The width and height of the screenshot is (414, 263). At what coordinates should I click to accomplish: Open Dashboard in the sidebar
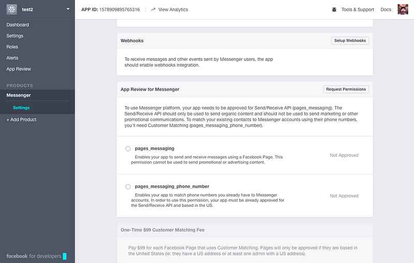pyautogui.click(x=18, y=25)
